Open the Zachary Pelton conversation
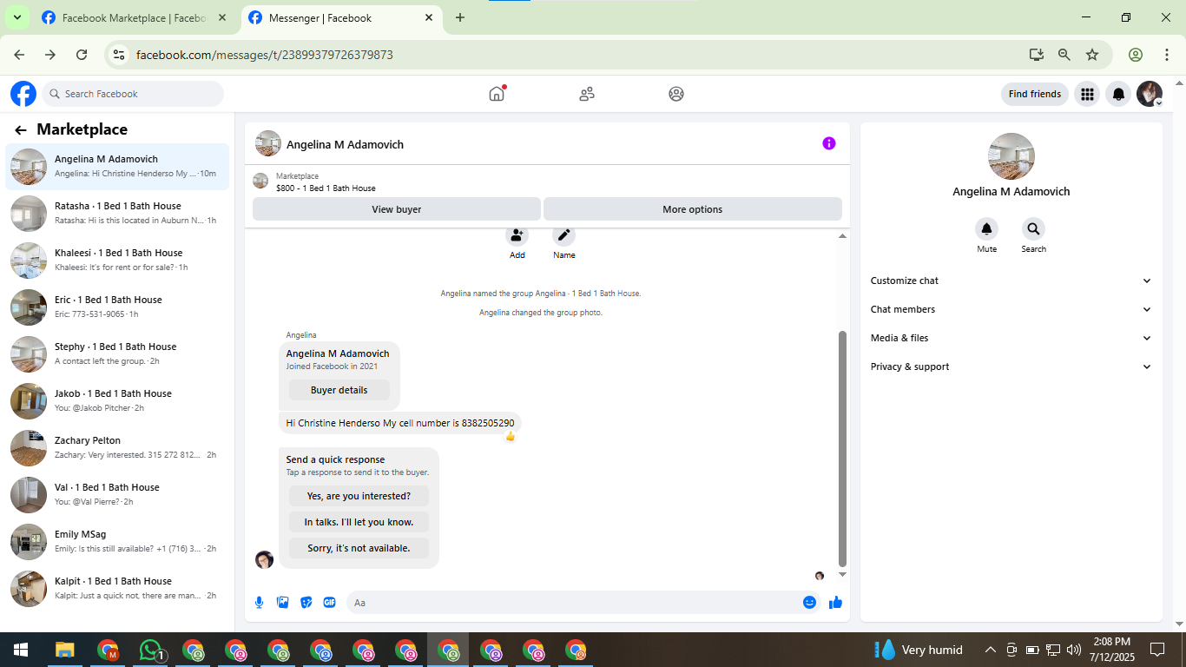The width and height of the screenshot is (1186, 667). pos(117,447)
